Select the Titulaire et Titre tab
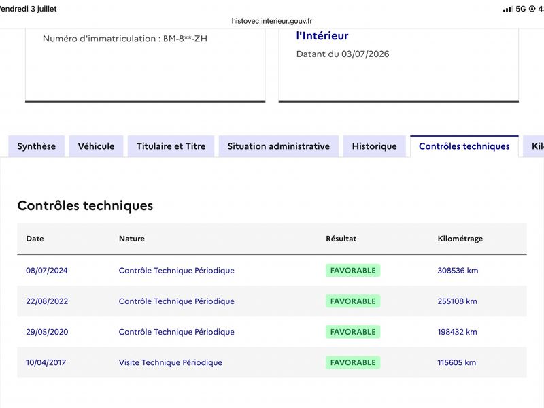The height and width of the screenshot is (408, 544). click(x=171, y=146)
